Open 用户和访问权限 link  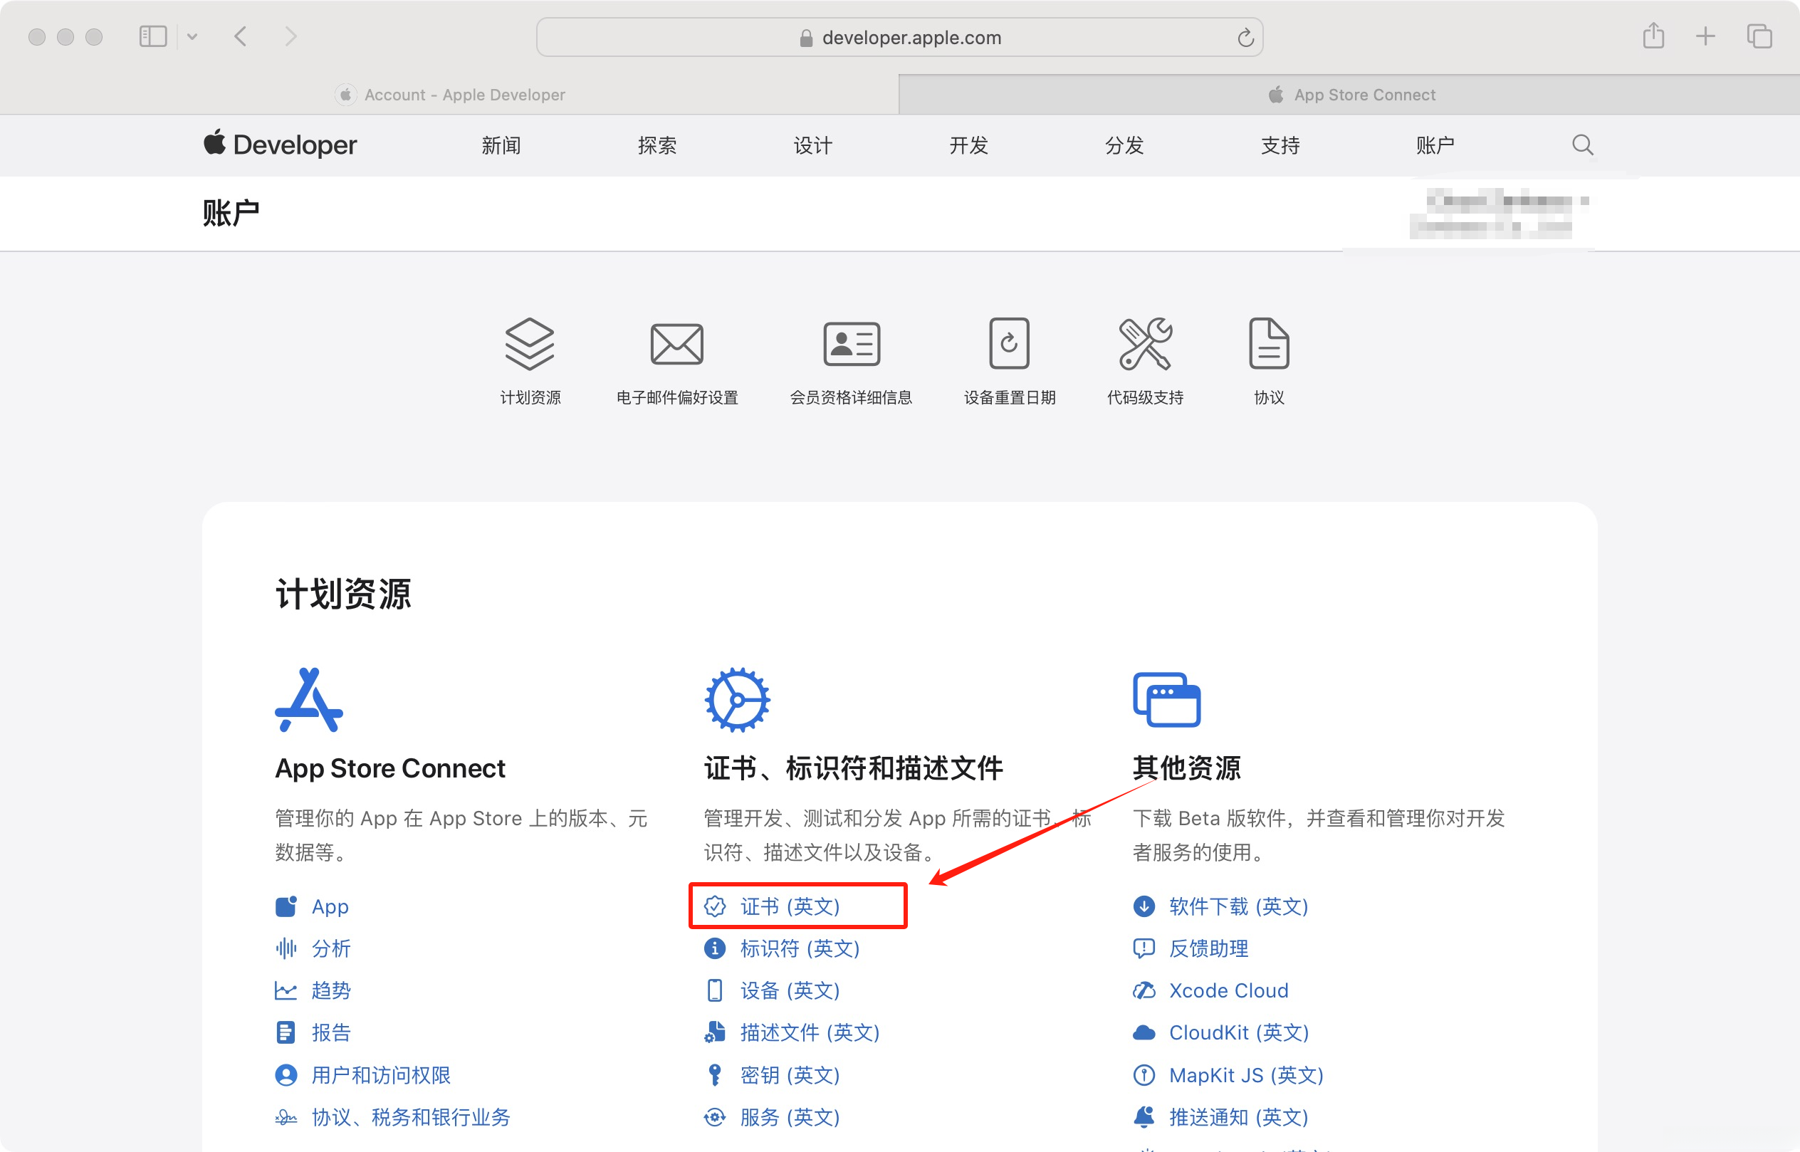coord(381,1075)
